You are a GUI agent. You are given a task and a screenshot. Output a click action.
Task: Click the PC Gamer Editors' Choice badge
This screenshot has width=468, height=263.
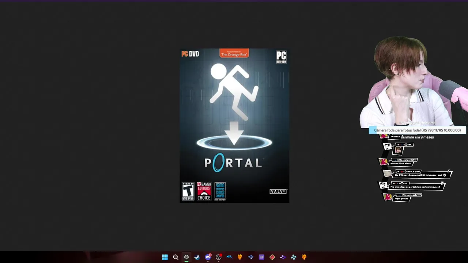click(204, 191)
